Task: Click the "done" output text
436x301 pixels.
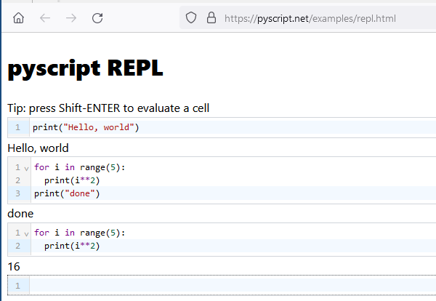Action: [20, 214]
